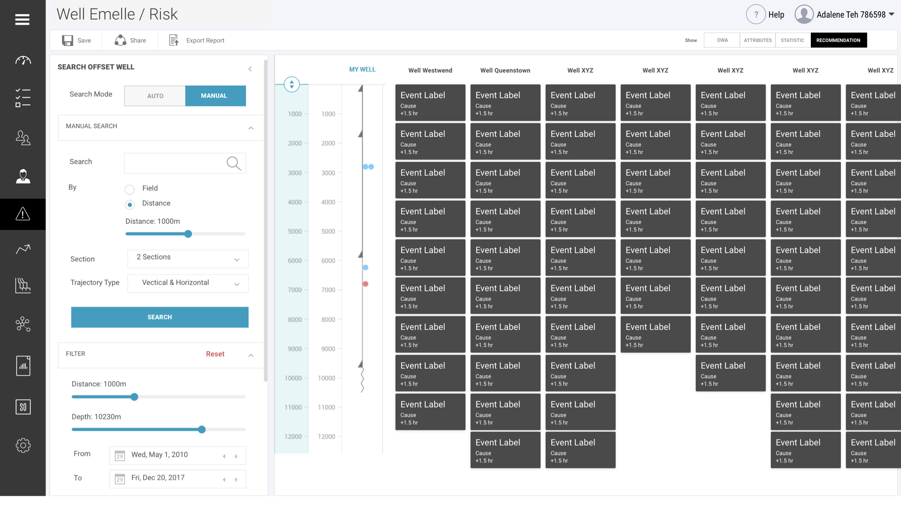Click the Depth 10230m slider handle

tap(202, 430)
